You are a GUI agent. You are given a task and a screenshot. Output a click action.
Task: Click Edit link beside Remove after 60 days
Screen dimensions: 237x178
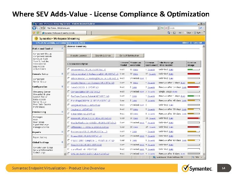click(184, 140)
